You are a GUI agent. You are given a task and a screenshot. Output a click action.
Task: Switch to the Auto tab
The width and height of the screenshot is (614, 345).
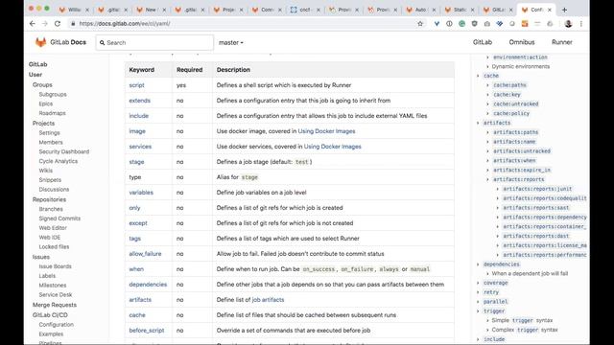coord(420,10)
